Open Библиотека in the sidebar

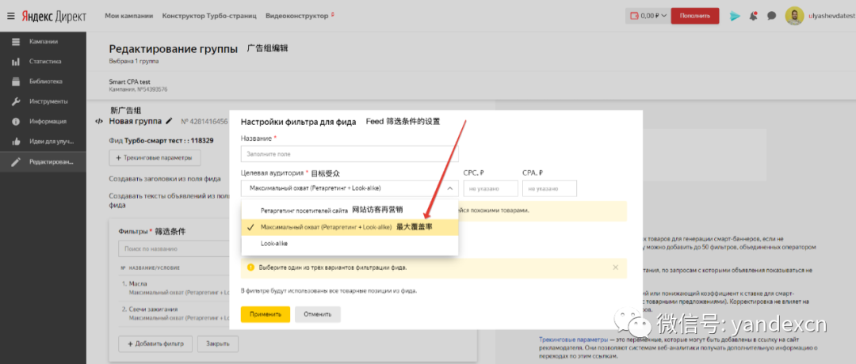click(43, 82)
